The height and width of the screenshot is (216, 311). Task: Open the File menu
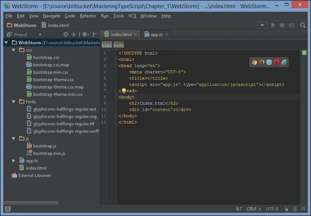[9, 16]
